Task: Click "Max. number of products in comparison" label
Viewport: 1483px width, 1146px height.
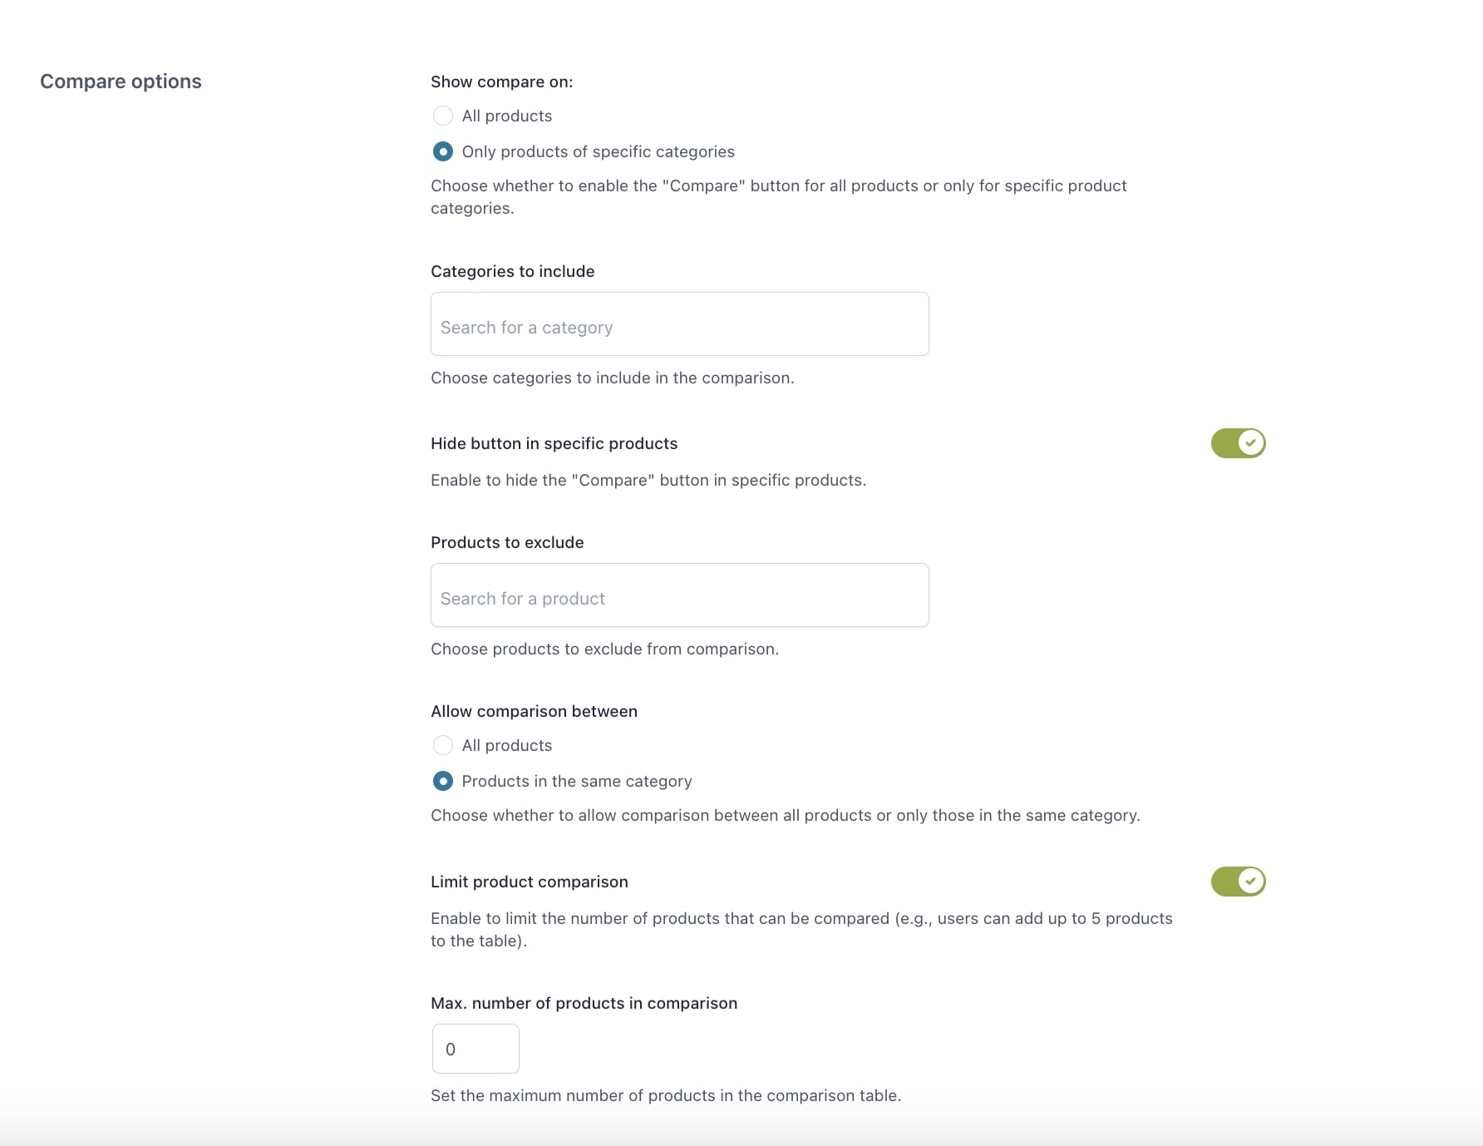Action: pyautogui.click(x=584, y=1003)
